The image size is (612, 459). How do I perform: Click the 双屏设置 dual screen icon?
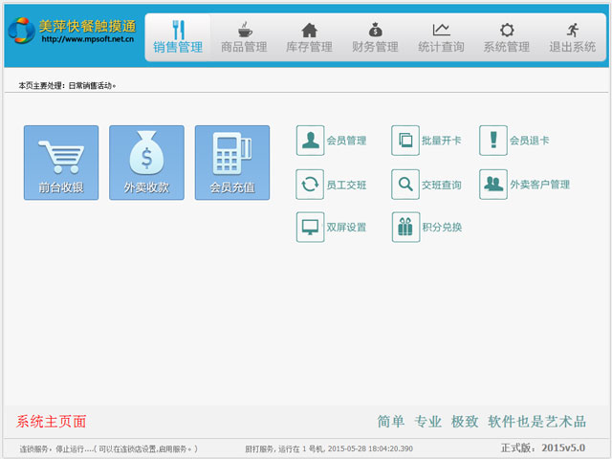(311, 227)
